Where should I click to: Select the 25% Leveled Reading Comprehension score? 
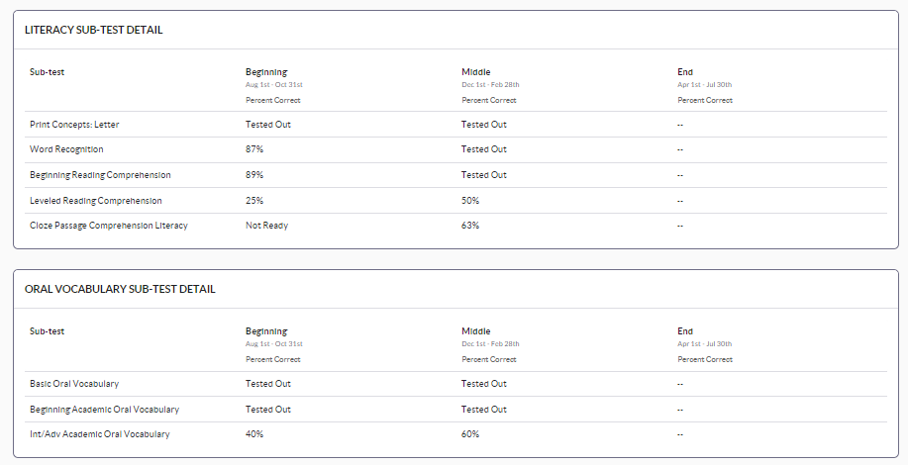[254, 201]
